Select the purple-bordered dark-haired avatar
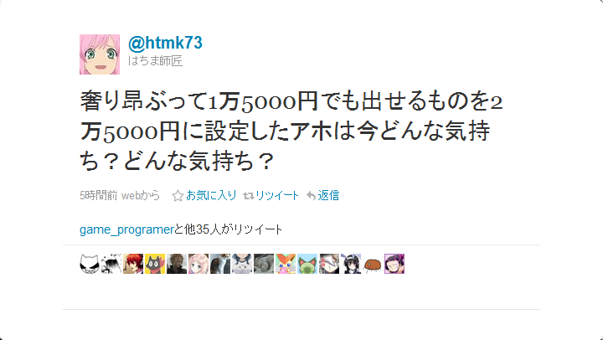Image resolution: width=603 pixels, height=340 pixels. click(394, 264)
